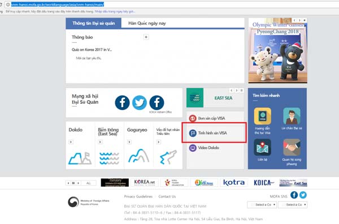Click the MOFA SNS Twitter icon
The height and width of the screenshot is (224, 339).
pyautogui.click(x=303, y=195)
